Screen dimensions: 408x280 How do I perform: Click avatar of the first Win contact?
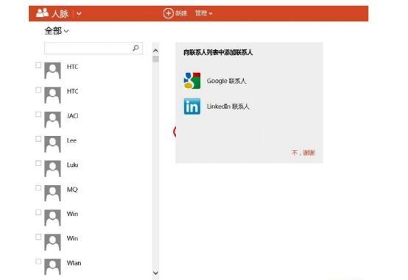click(52, 218)
